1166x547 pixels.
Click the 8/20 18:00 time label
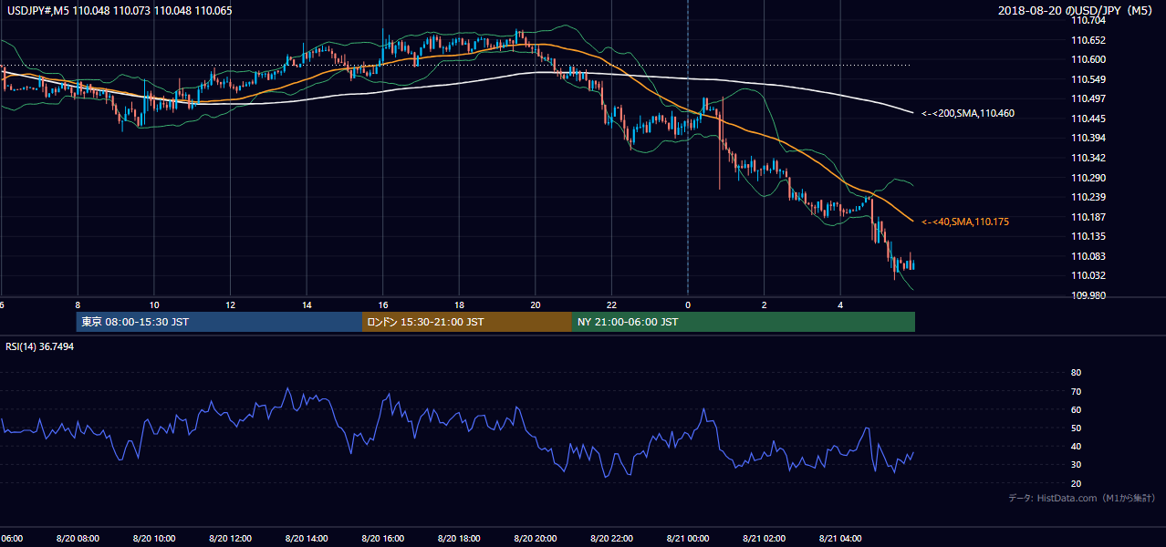click(x=459, y=538)
